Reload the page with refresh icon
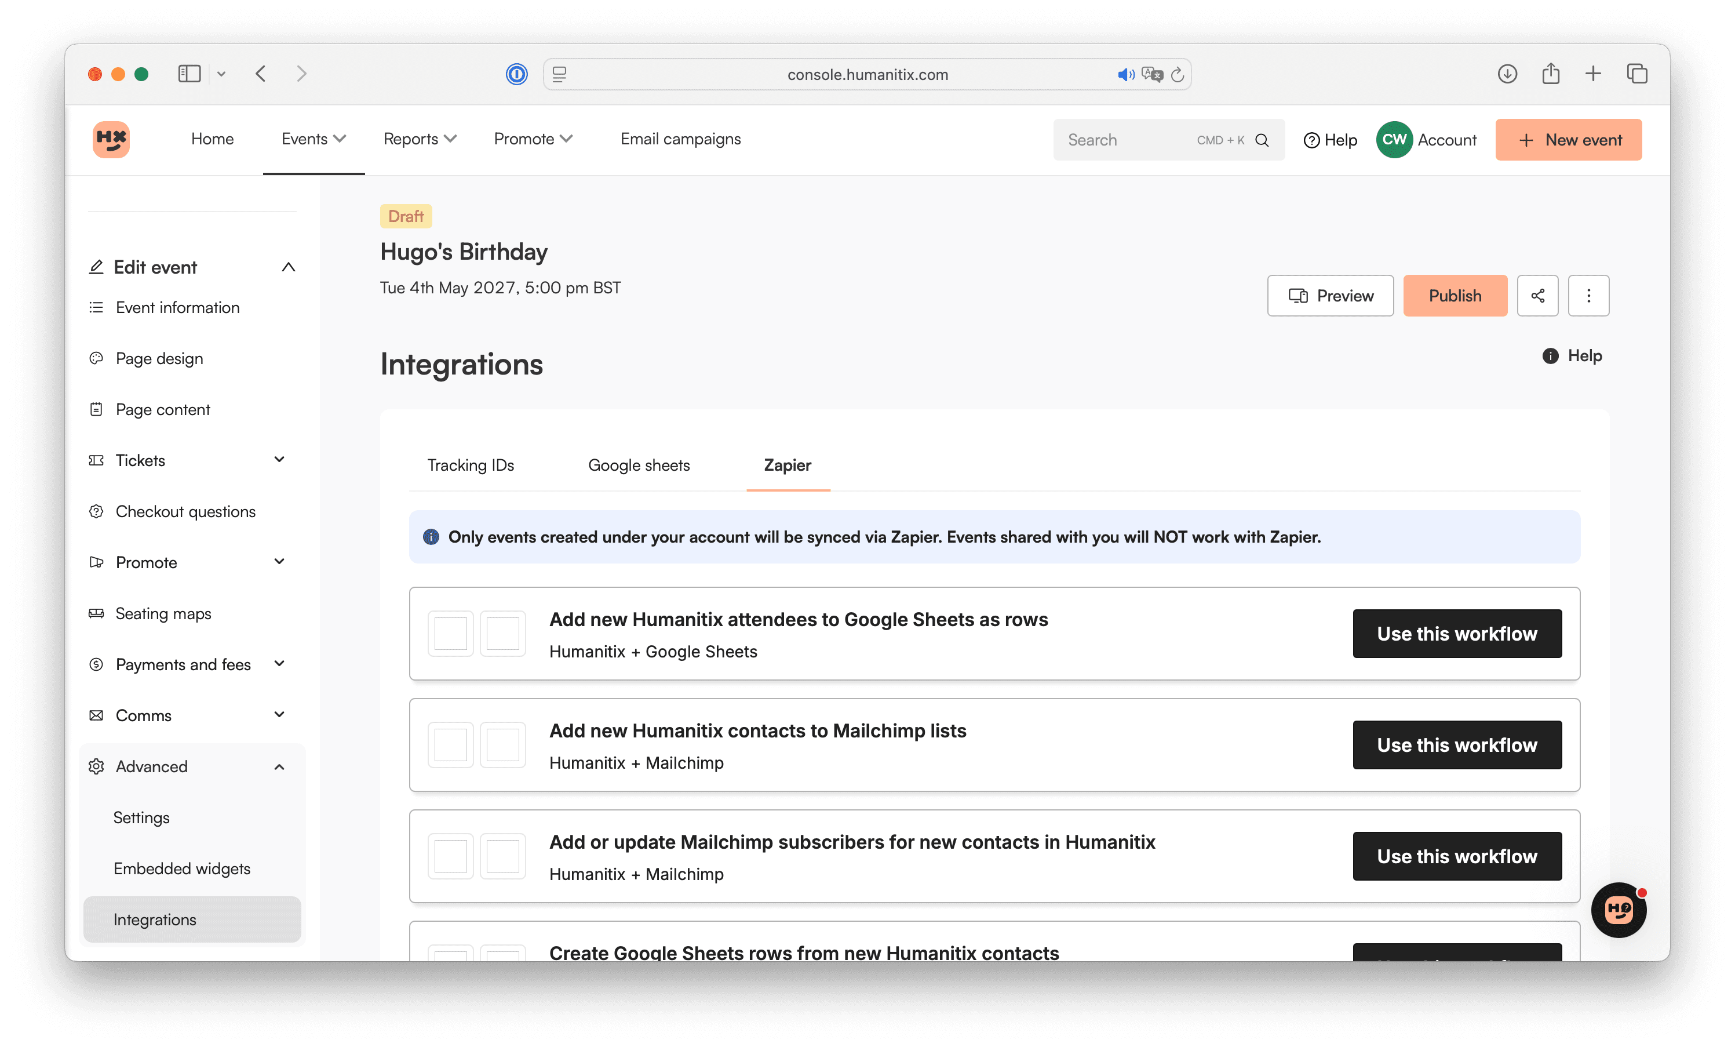Screen dimensions: 1735x1047 coord(1178,75)
